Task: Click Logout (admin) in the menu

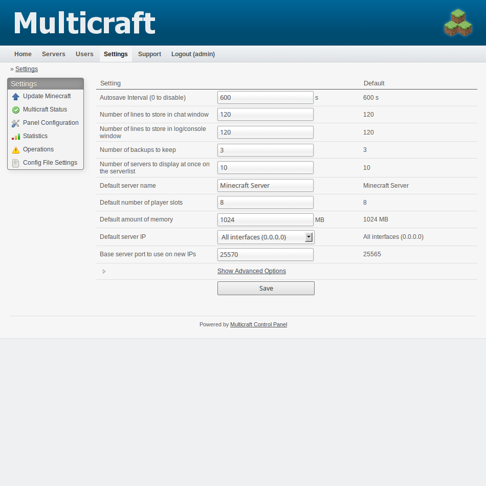Action: tap(193, 54)
